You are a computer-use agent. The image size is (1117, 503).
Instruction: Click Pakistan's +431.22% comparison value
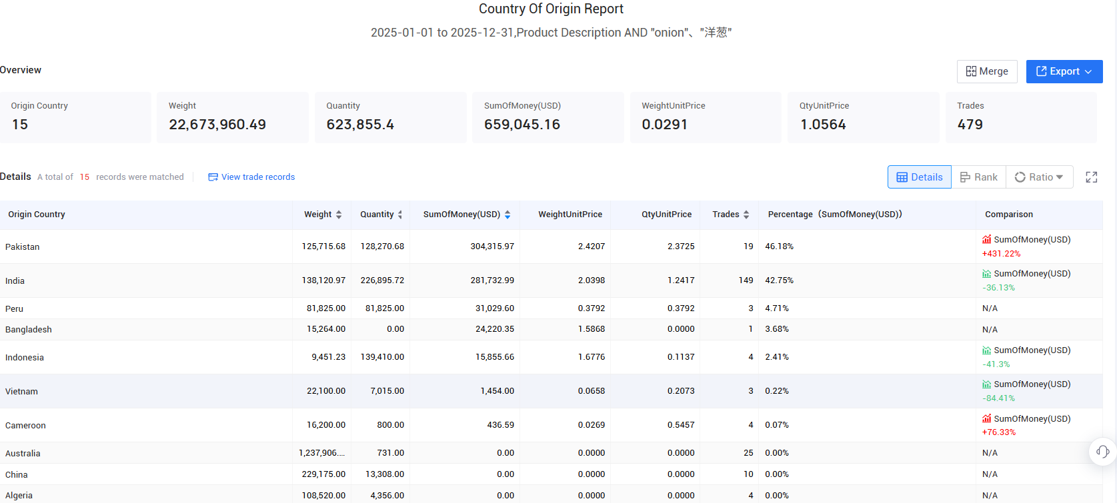pos(1001,254)
